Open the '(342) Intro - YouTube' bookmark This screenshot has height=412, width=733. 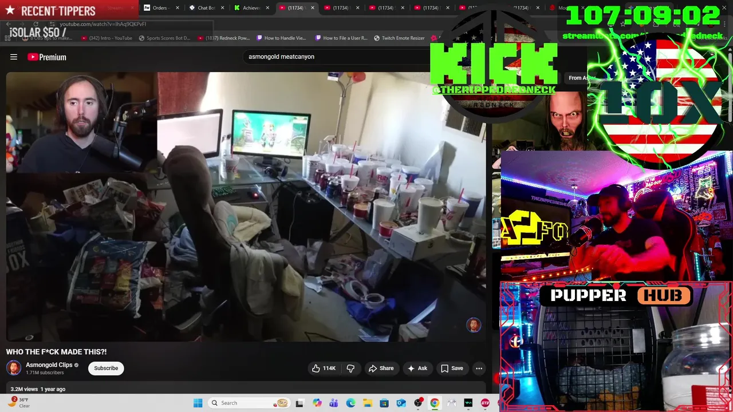pos(107,38)
